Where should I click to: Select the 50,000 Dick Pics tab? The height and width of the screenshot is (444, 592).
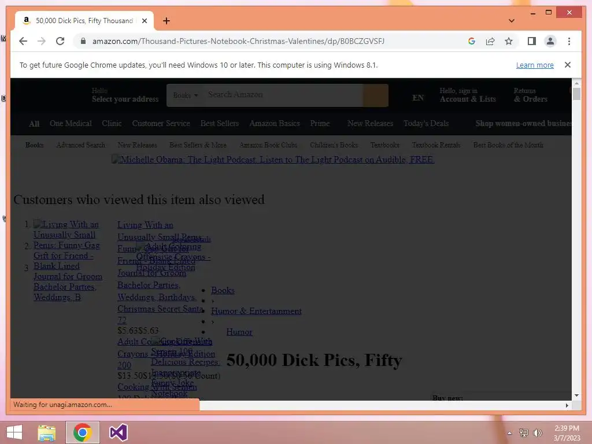pyautogui.click(x=84, y=21)
